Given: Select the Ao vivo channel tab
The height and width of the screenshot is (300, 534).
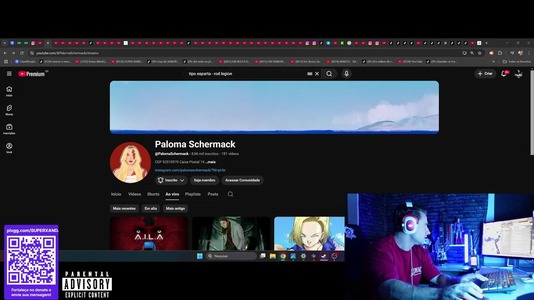Looking at the screenshot, I should coord(172,194).
